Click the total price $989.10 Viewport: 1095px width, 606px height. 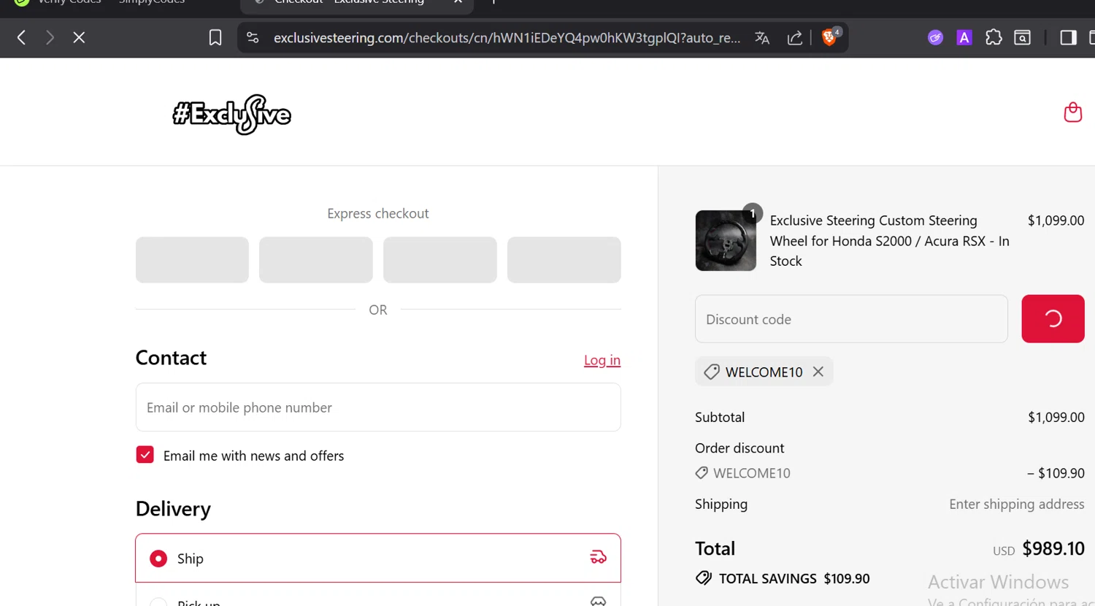click(1053, 548)
